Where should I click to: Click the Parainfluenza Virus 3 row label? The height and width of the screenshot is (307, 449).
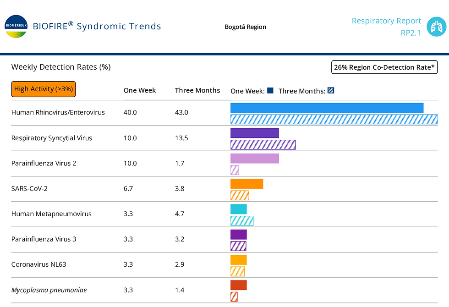[x=44, y=239]
